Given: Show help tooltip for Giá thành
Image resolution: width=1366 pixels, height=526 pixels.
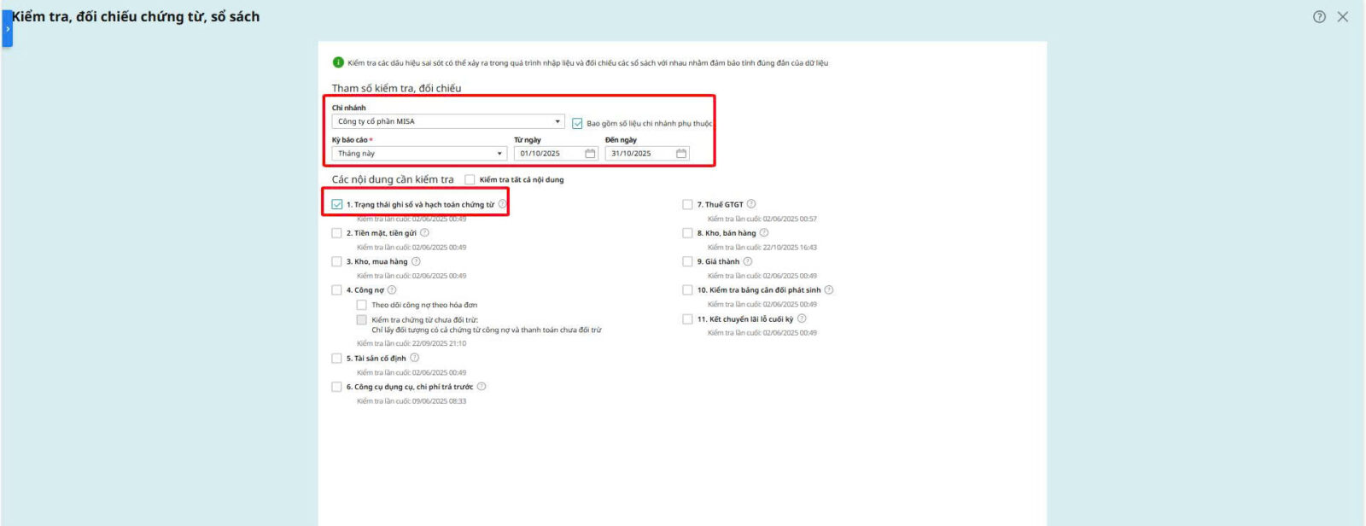Looking at the screenshot, I should (748, 261).
